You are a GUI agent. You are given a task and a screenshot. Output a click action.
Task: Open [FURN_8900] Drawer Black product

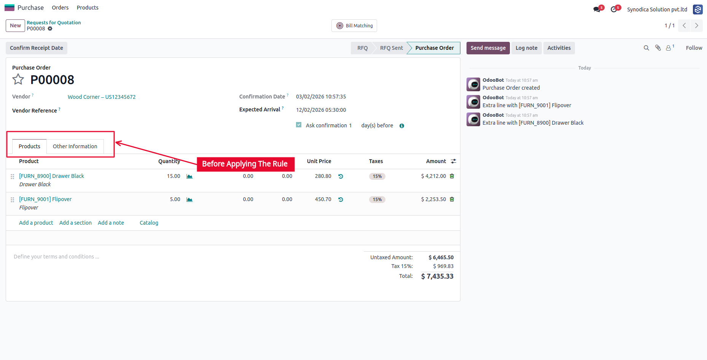51,176
